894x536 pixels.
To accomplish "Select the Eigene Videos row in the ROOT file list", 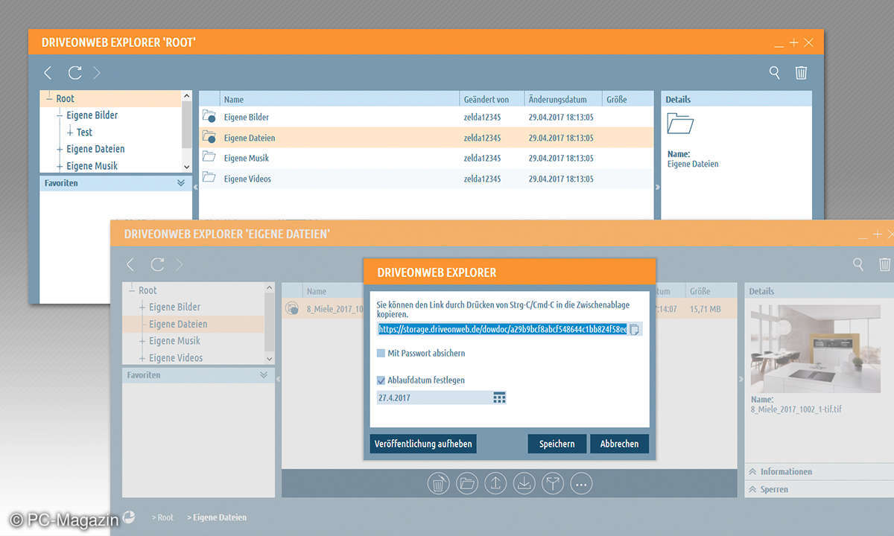I will pyautogui.click(x=426, y=179).
